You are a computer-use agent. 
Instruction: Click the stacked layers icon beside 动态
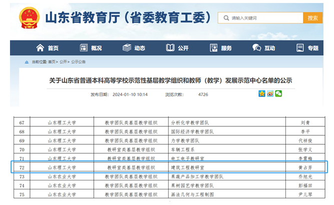point(127,48)
